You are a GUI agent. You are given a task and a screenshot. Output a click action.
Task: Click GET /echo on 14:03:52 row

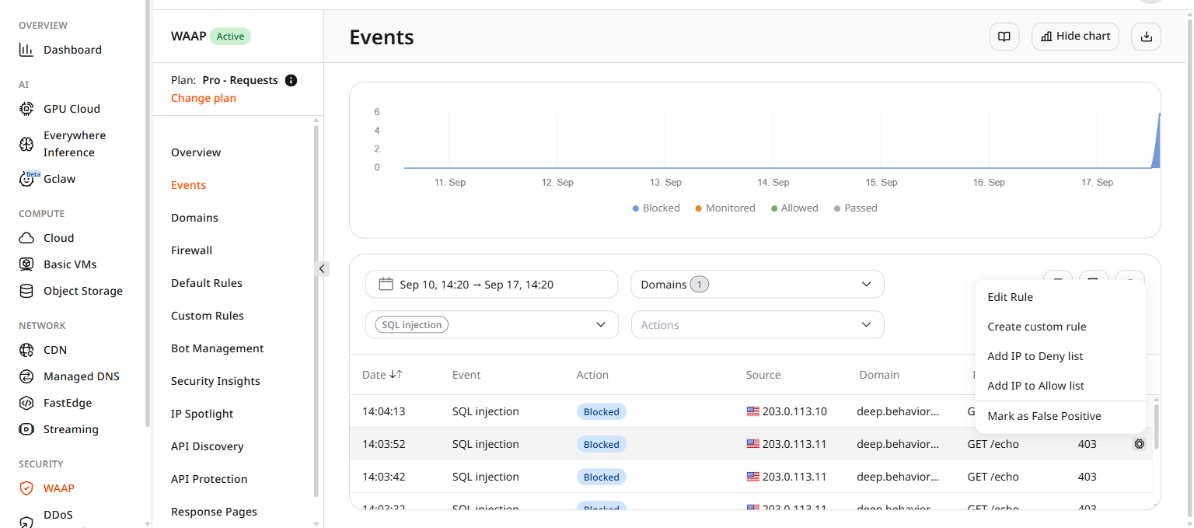(x=993, y=444)
